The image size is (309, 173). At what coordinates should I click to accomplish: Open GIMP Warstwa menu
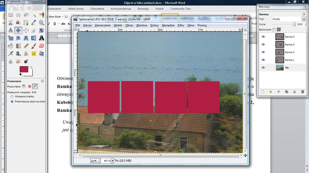[142, 25]
